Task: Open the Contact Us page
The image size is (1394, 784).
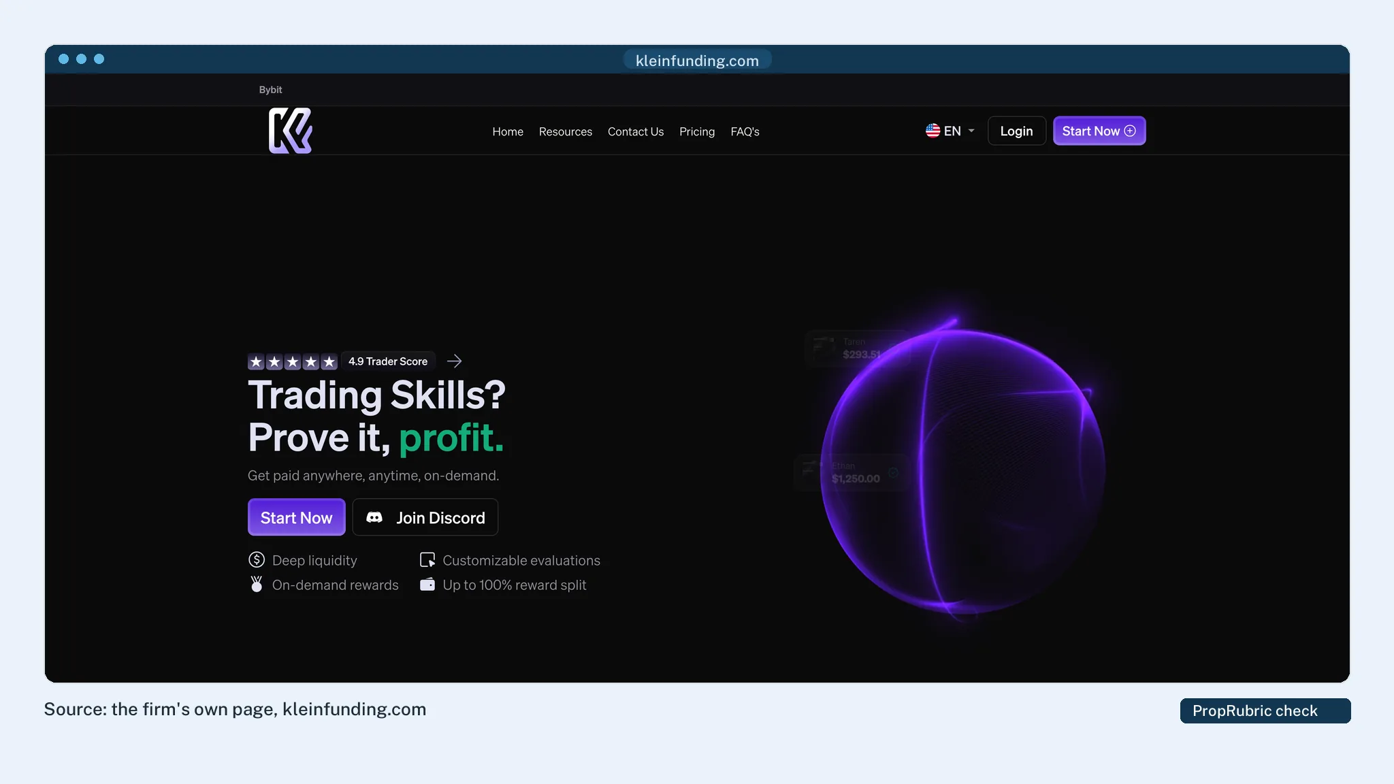Action: coord(636,131)
